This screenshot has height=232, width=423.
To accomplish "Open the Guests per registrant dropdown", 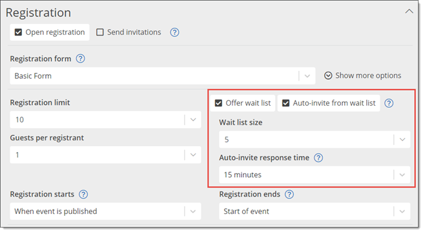I will coord(105,155).
